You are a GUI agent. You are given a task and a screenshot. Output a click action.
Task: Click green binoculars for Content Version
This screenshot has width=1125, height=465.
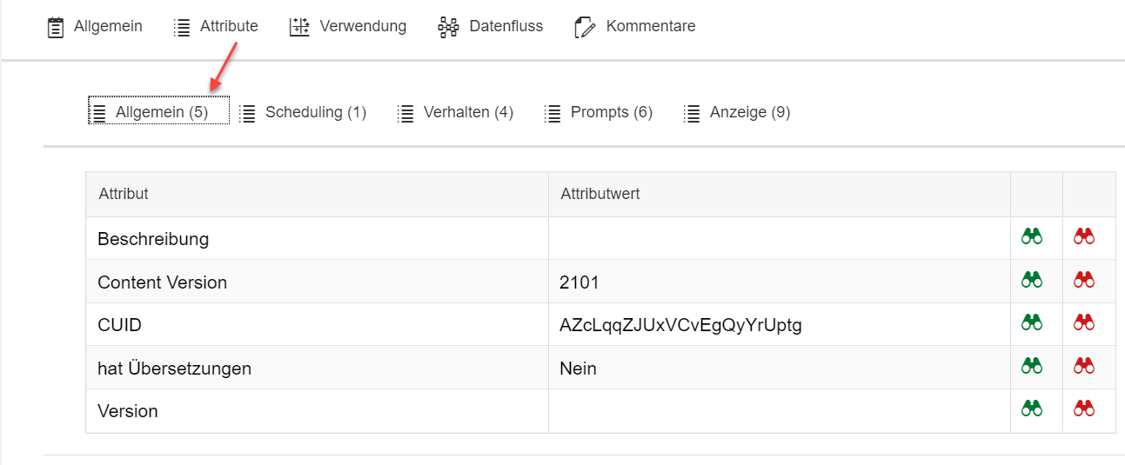(x=1032, y=280)
